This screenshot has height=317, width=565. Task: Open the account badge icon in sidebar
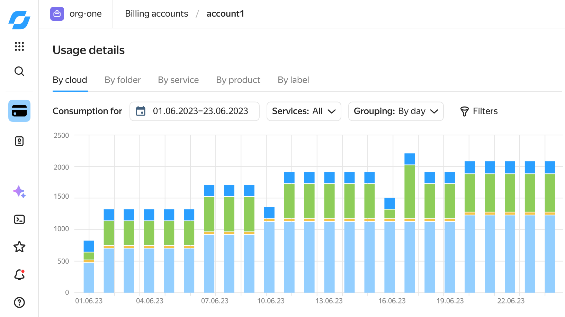point(19,141)
